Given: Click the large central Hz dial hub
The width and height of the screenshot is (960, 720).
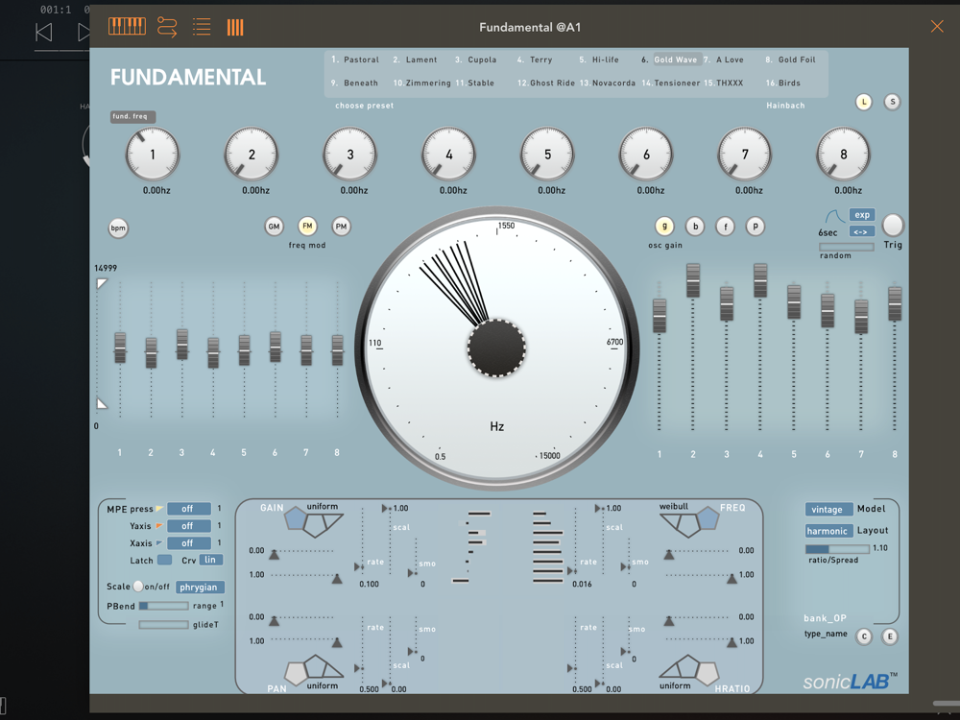Looking at the screenshot, I should 496,348.
